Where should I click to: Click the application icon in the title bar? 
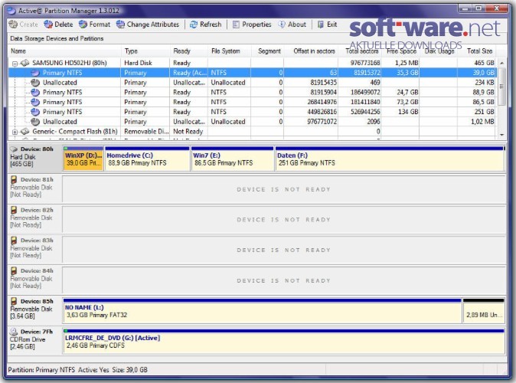click(x=11, y=11)
